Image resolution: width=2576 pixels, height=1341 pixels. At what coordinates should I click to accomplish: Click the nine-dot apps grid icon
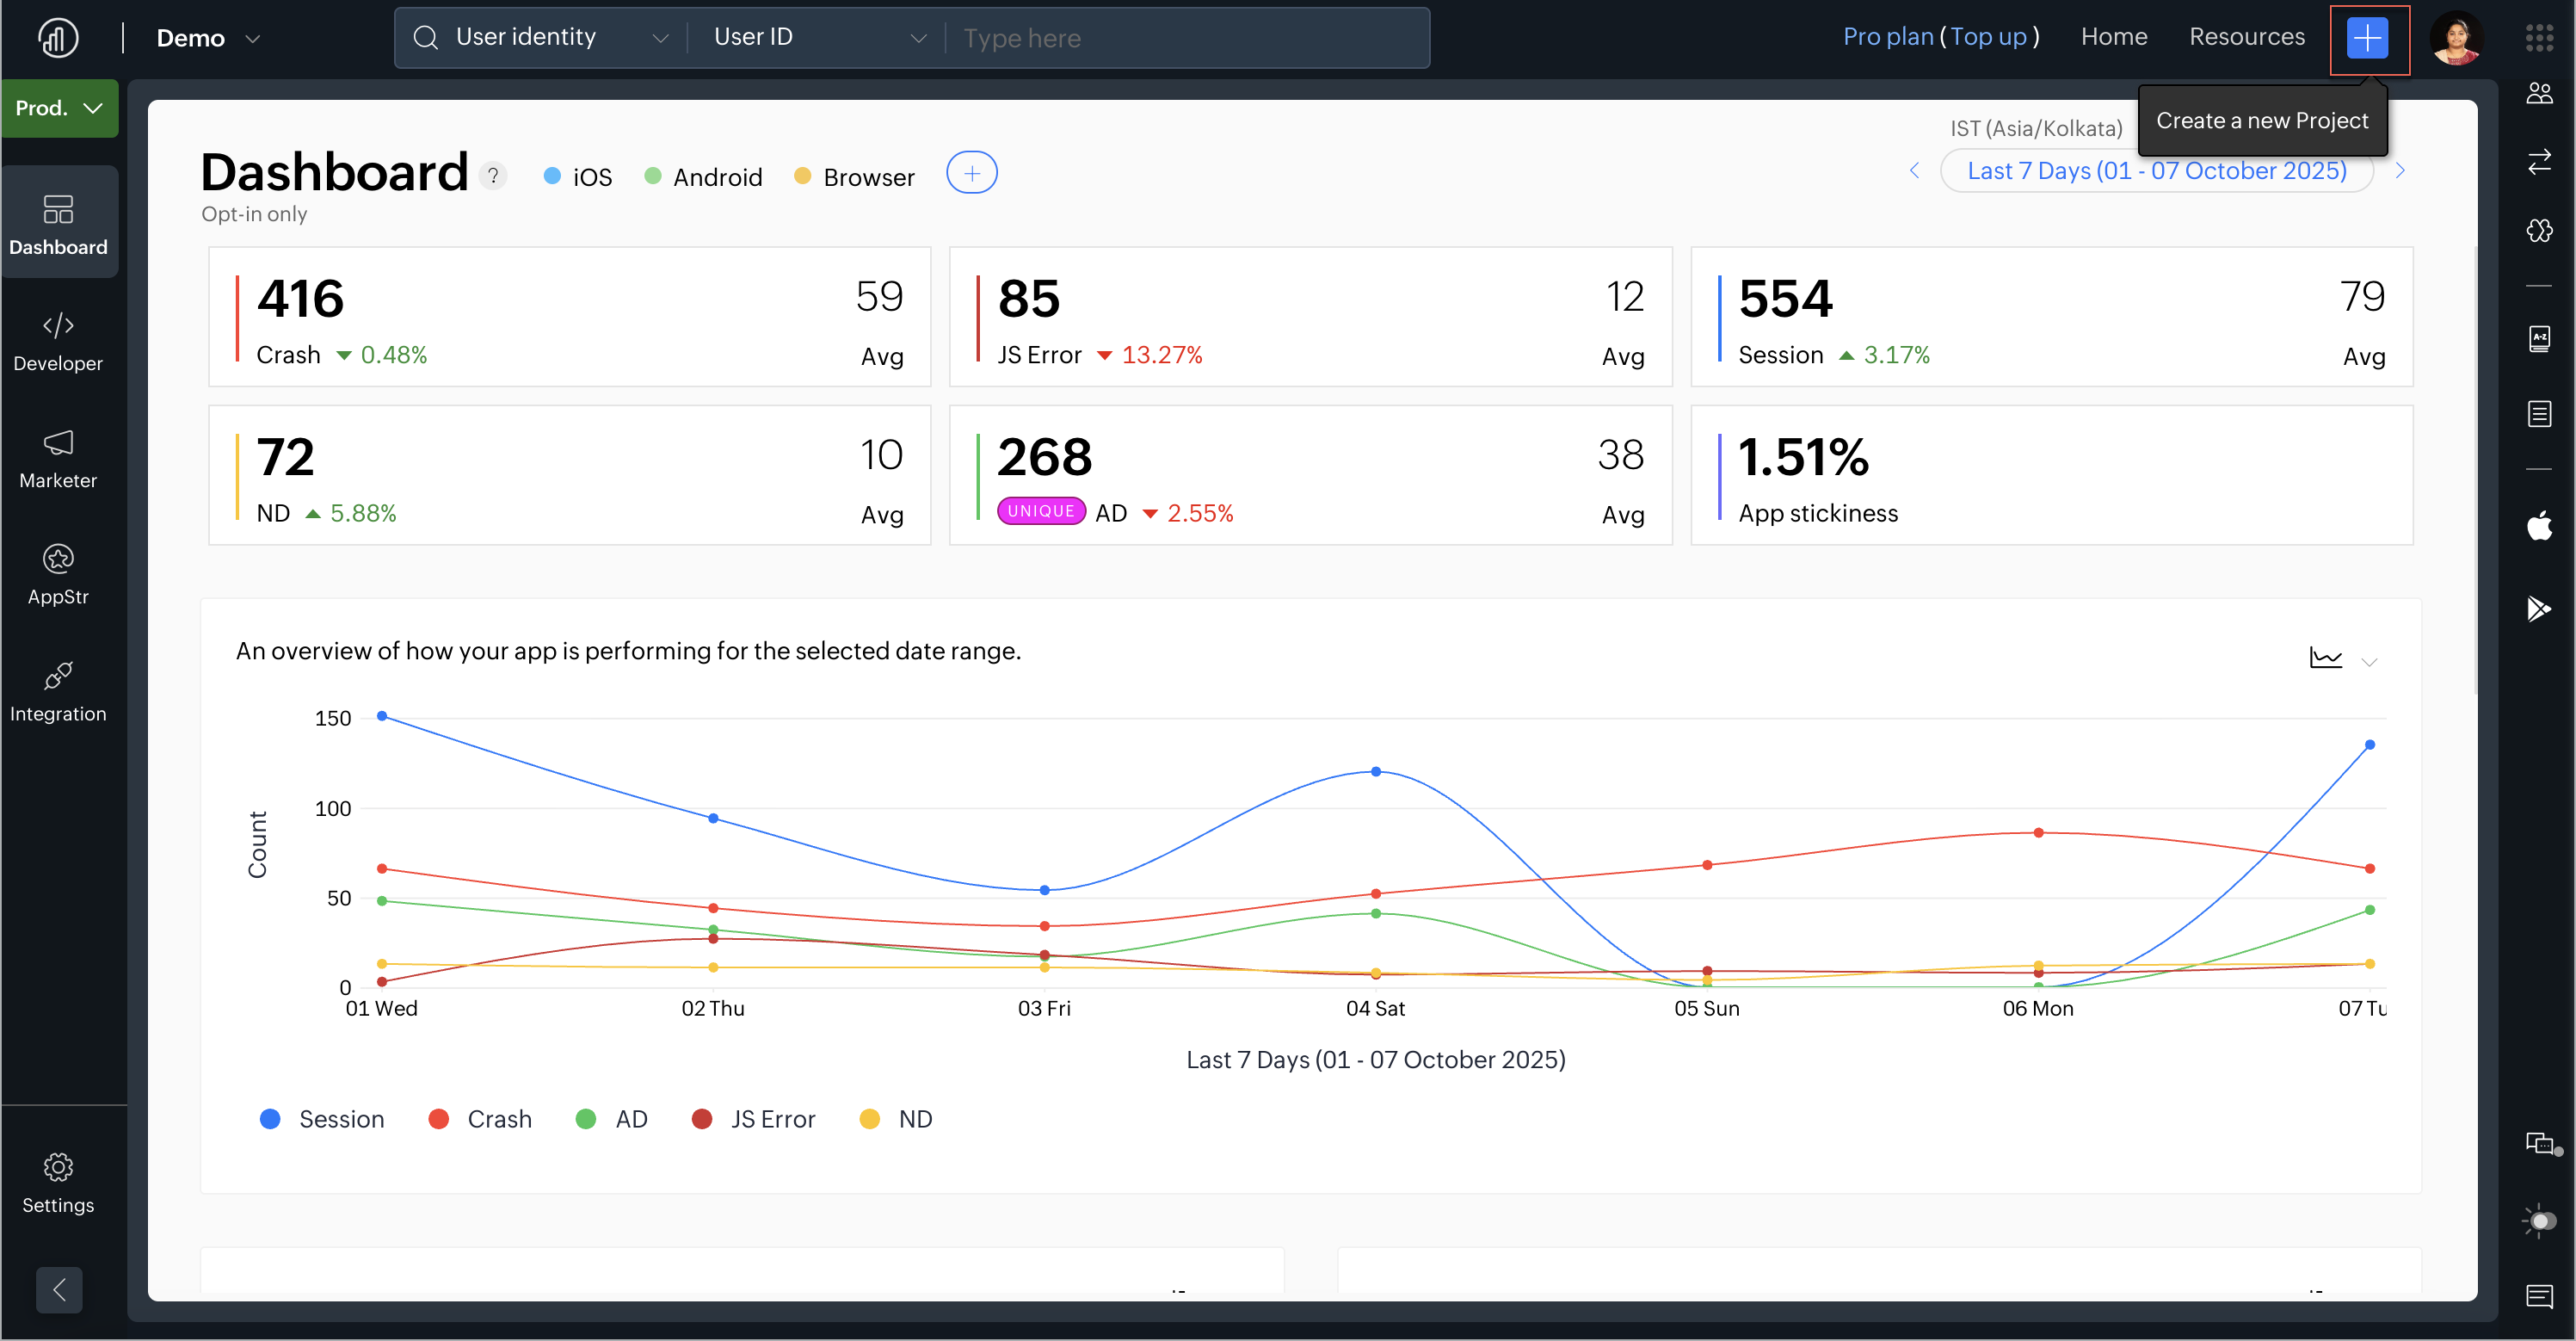tap(2539, 38)
